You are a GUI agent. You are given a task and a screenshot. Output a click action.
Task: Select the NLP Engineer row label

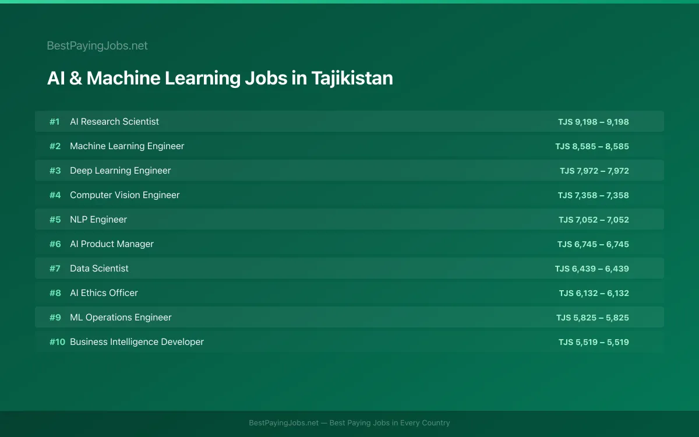pyautogui.click(x=98, y=220)
